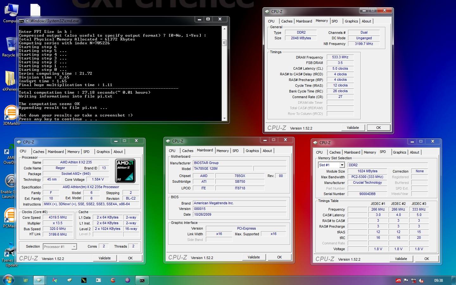The height and width of the screenshot is (285, 456).
Task: Open the Tseries Update desktop shortcut
Action: (x=9, y=255)
